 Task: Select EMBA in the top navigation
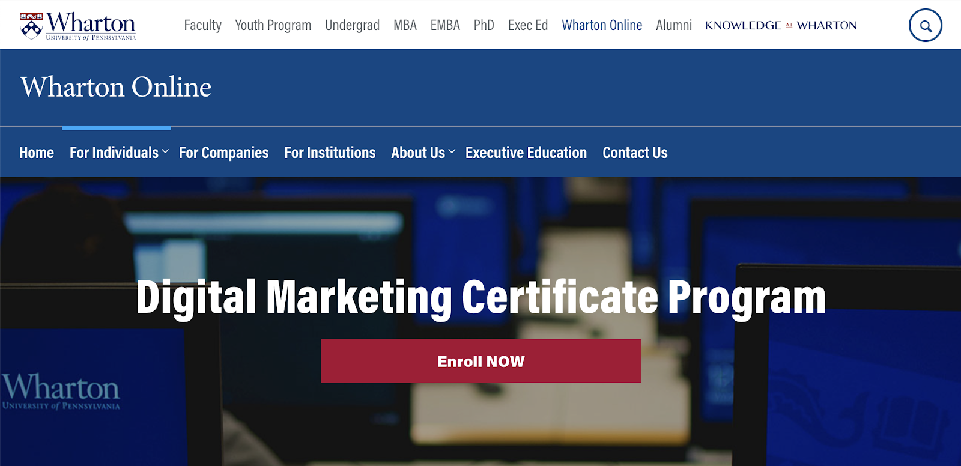445,25
